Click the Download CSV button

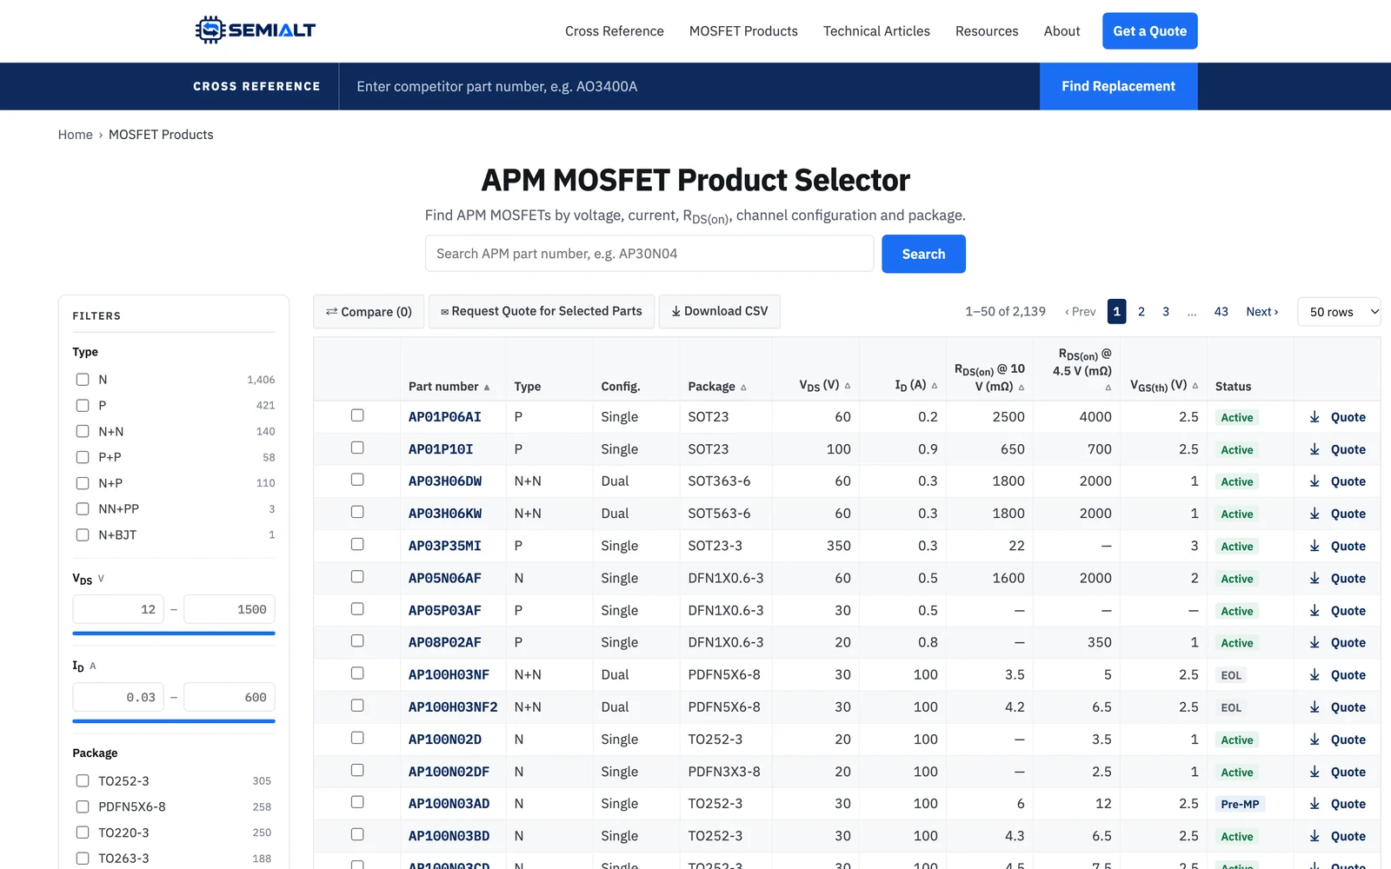click(x=719, y=311)
